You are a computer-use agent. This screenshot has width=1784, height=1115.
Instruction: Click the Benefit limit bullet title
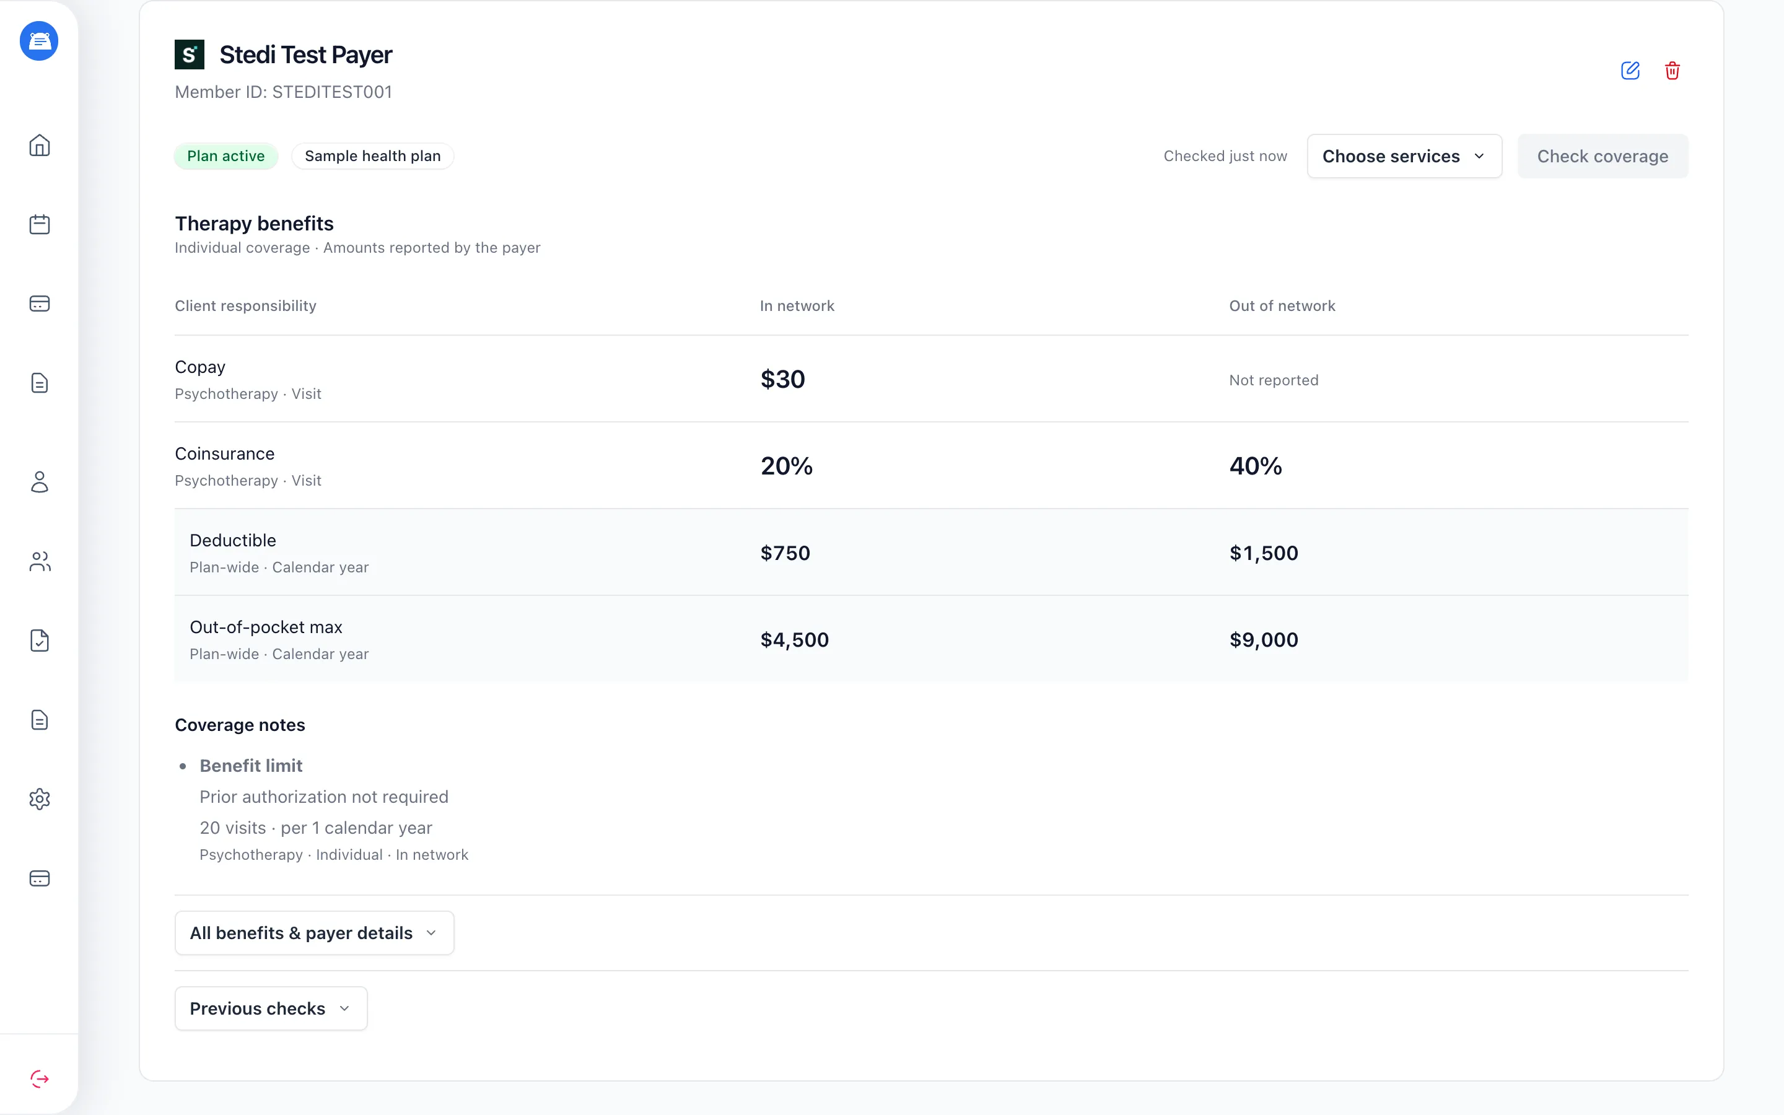(x=251, y=766)
